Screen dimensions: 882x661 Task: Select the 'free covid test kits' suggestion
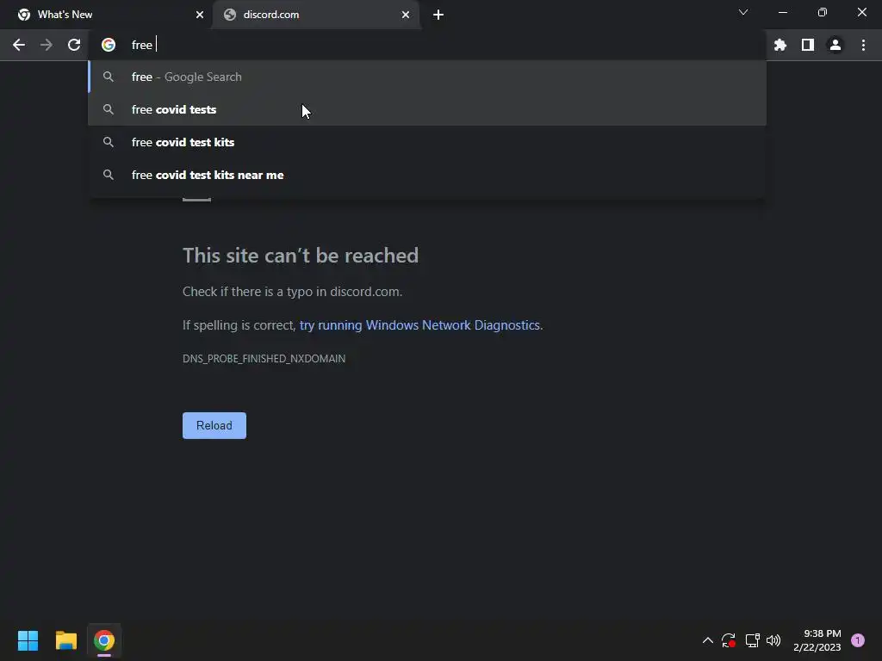tap(427, 142)
